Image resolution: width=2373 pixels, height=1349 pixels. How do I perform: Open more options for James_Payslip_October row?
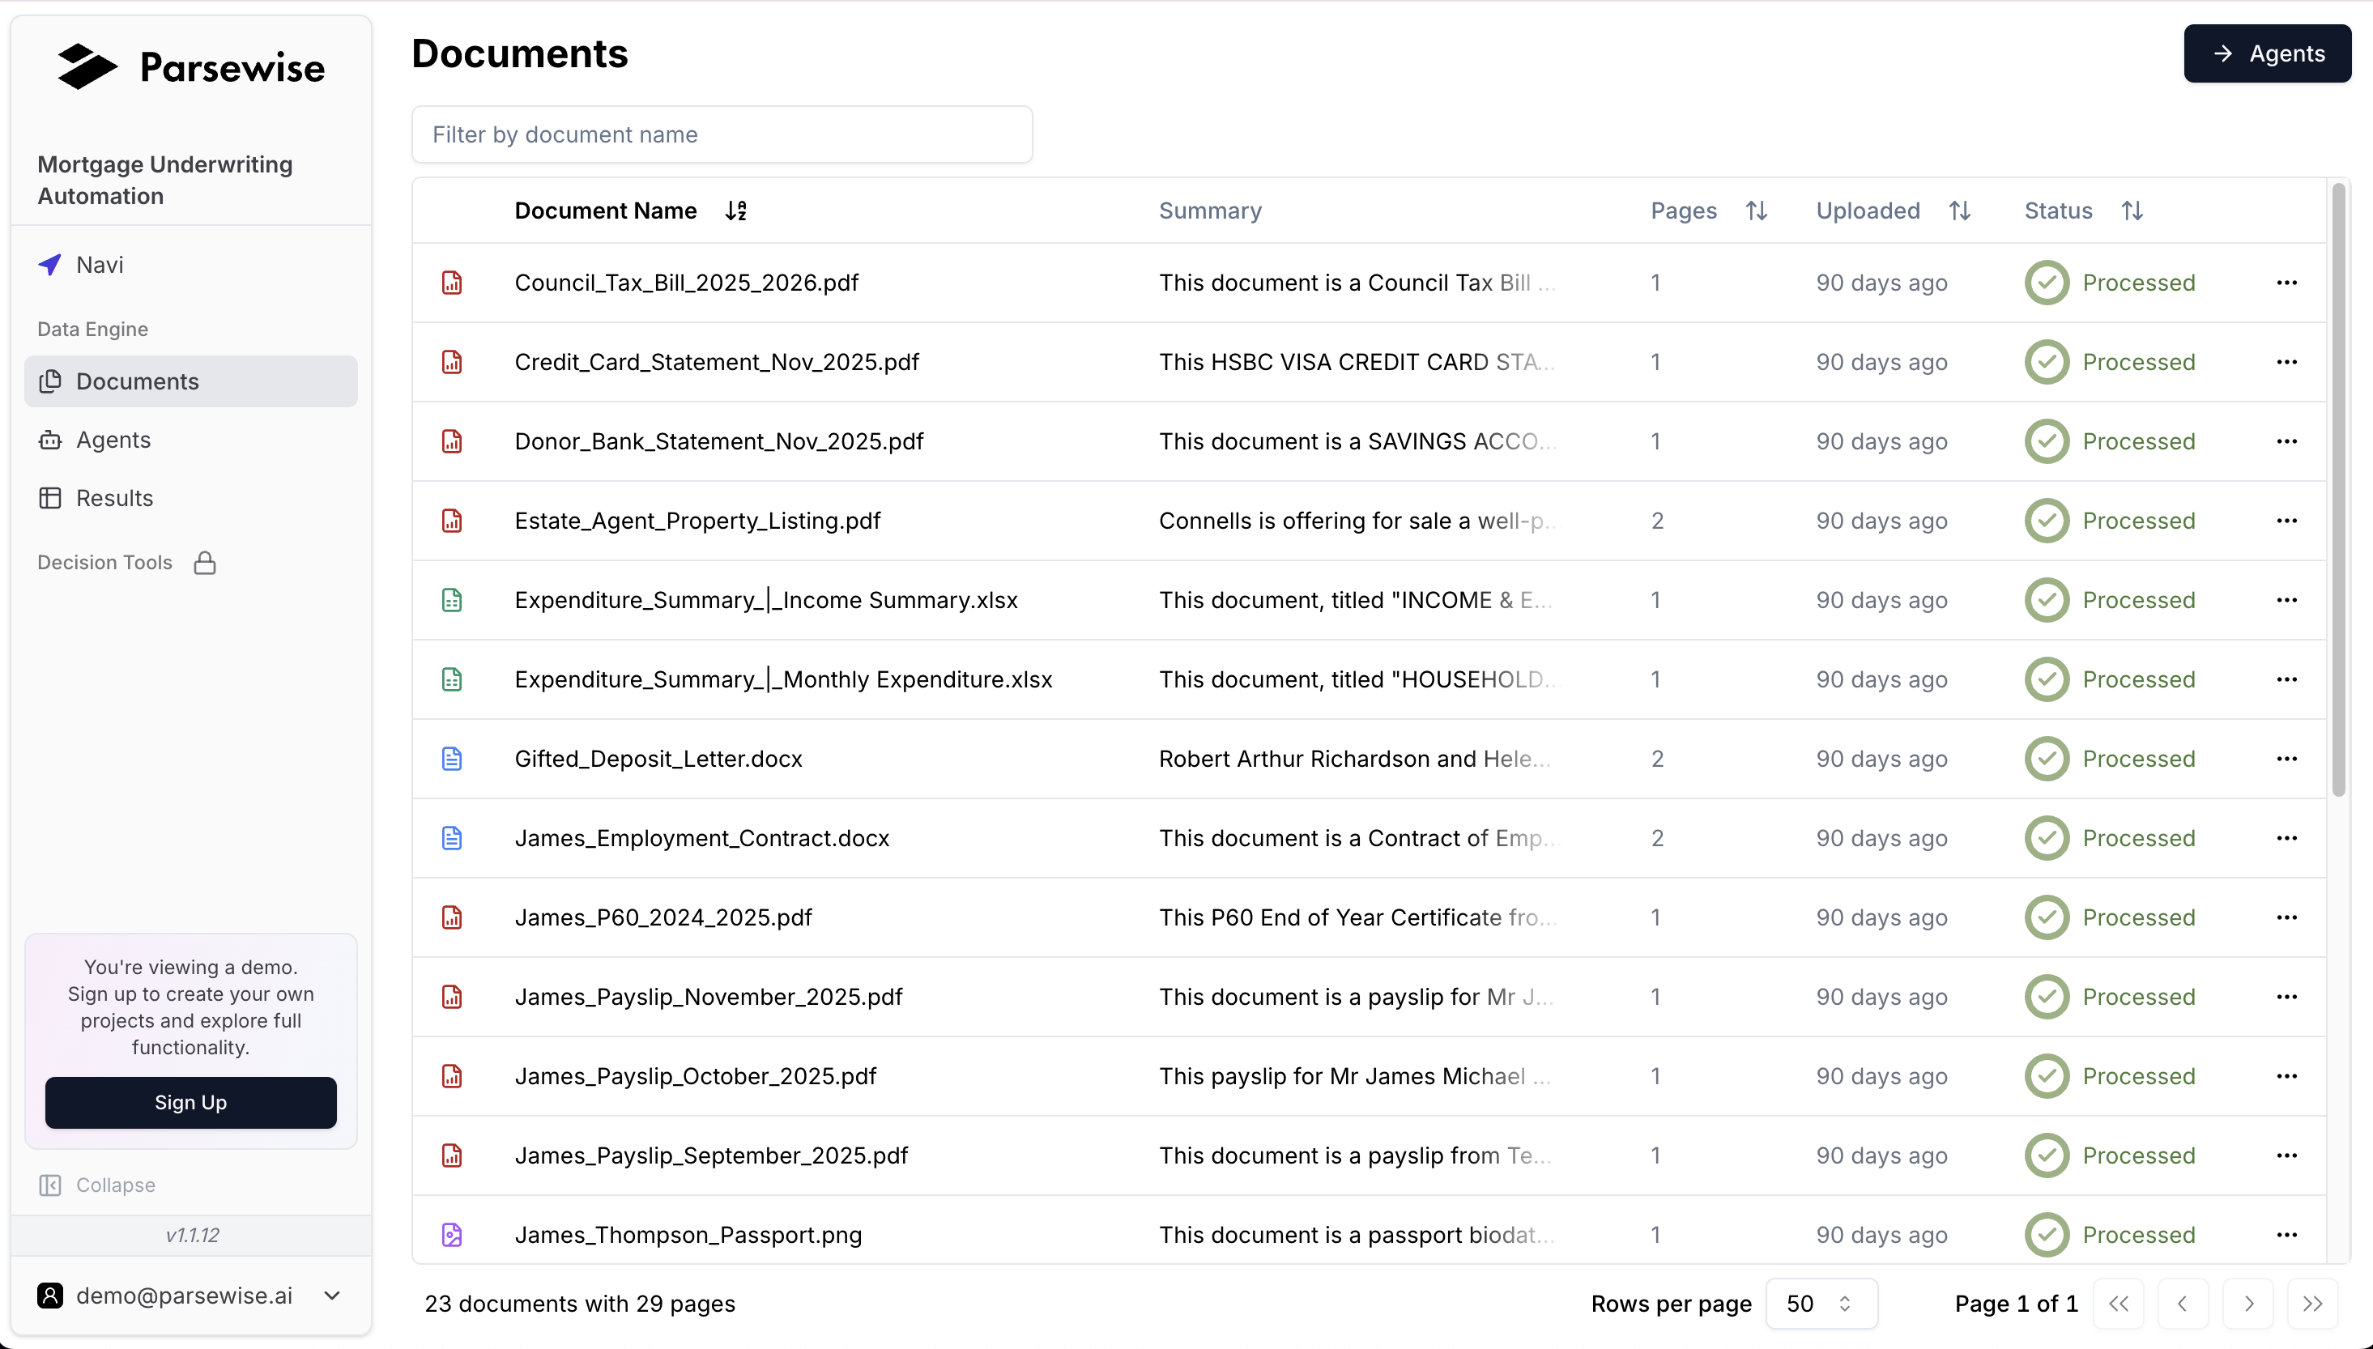point(2286,1077)
